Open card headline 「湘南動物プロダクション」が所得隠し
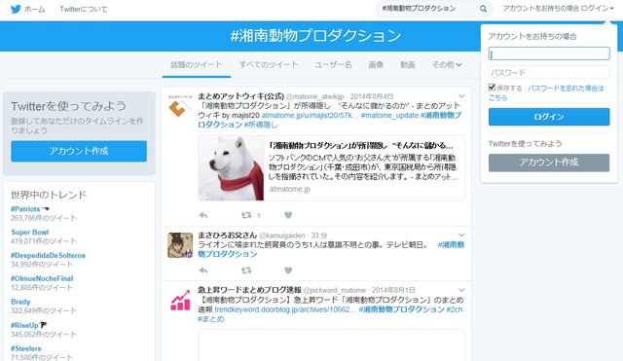This screenshot has height=361, width=623. [361, 145]
